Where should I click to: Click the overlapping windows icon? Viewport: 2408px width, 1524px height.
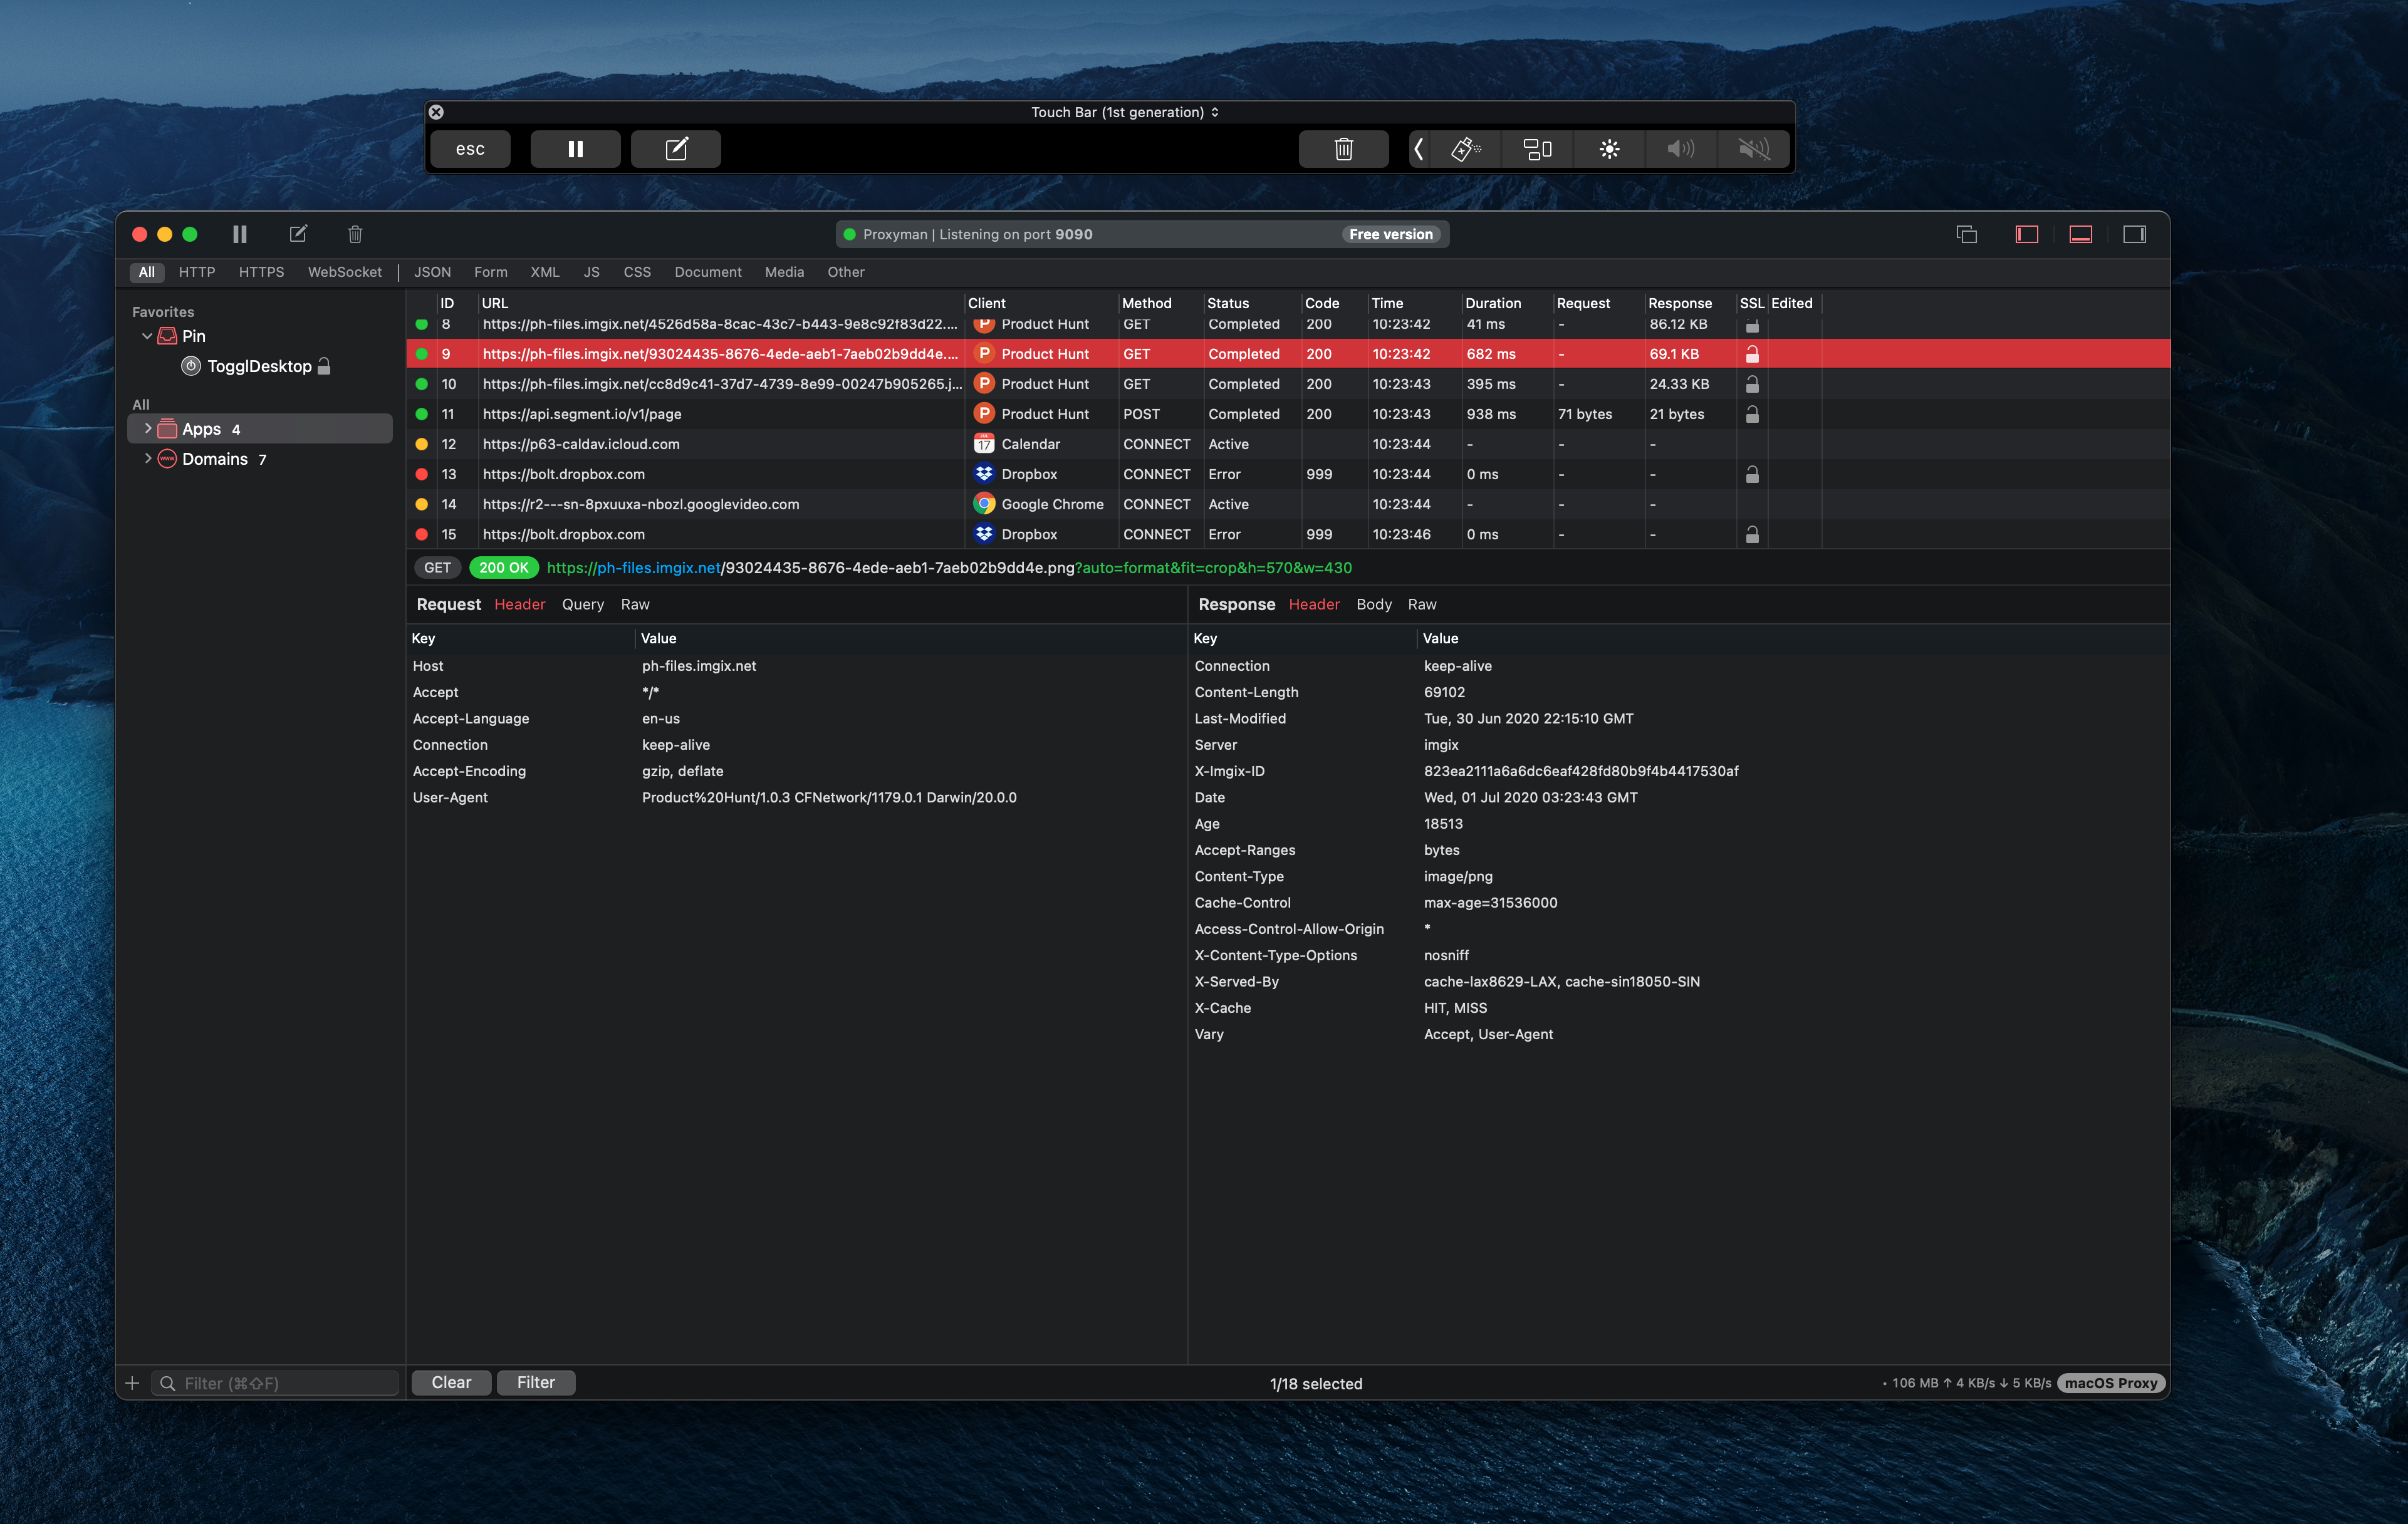[x=1966, y=234]
